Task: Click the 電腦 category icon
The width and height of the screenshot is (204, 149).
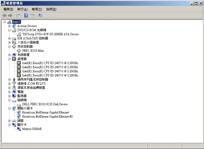Action: coord(14,92)
